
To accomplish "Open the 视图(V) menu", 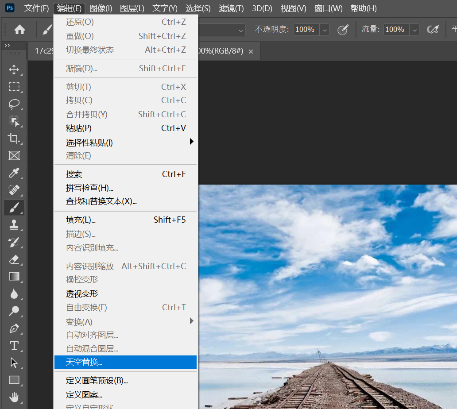I will (x=293, y=8).
